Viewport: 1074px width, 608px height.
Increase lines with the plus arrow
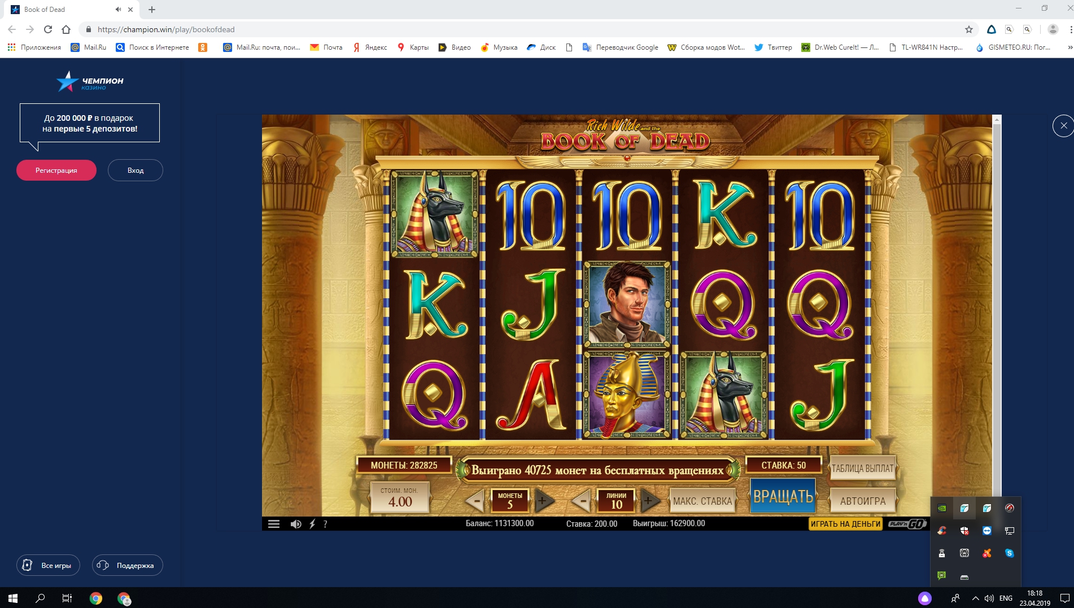[x=649, y=500]
